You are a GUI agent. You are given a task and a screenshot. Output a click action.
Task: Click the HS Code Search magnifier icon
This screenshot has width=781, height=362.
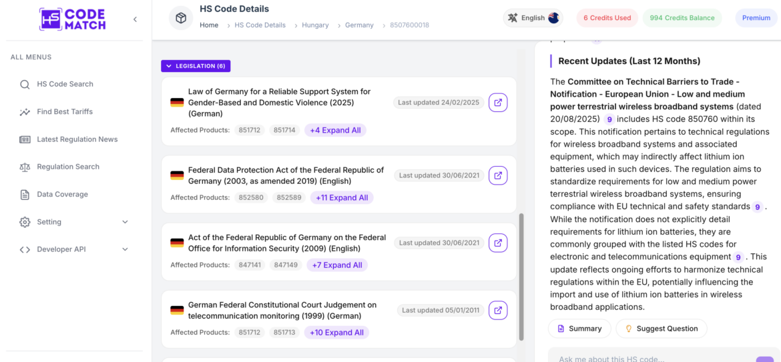click(25, 84)
